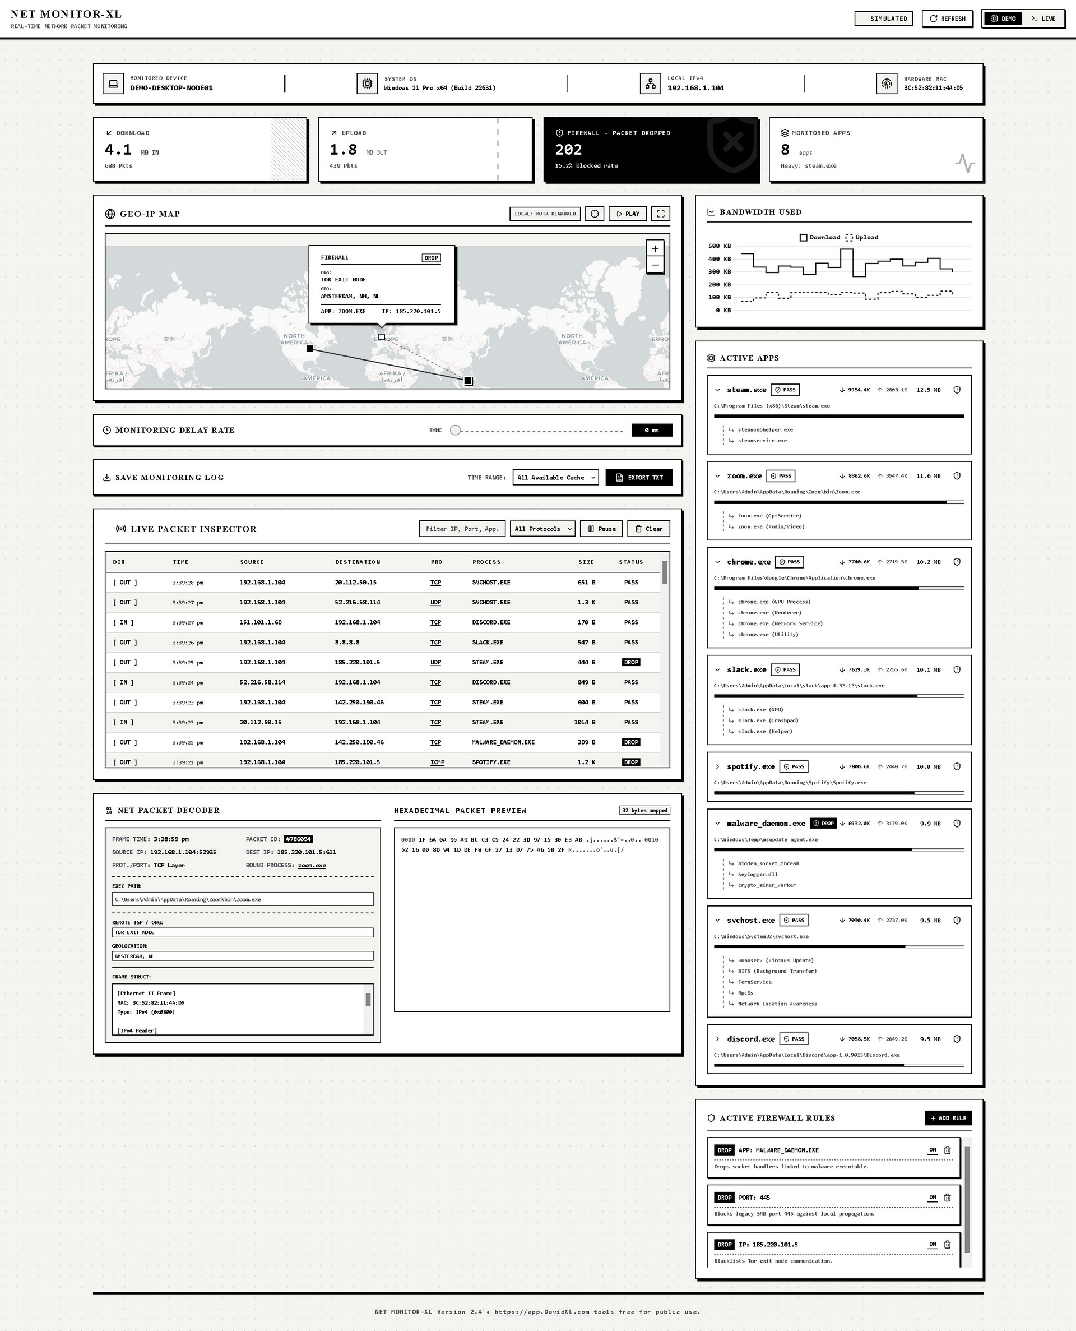The image size is (1076, 1331).
Task: Click the shield alert icon for spotify.exe
Action: pyautogui.click(x=957, y=767)
